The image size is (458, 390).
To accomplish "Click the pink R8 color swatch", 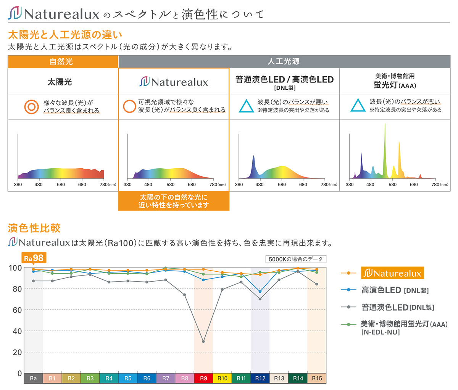I will click(x=184, y=378).
